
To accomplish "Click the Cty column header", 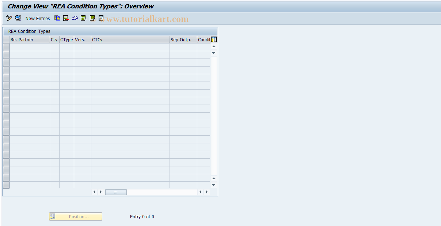I will (54, 40).
